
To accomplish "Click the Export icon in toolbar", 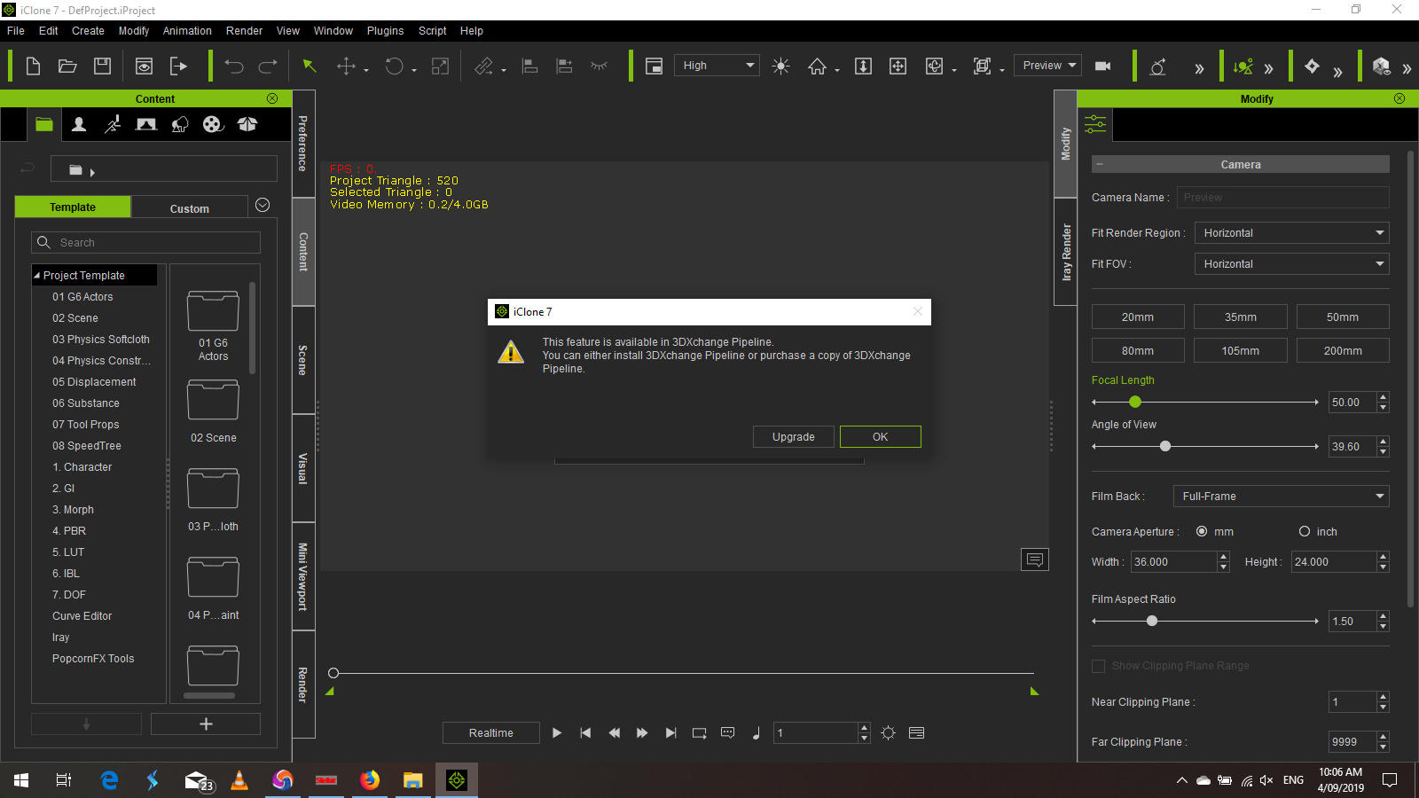I will pyautogui.click(x=178, y=66).
